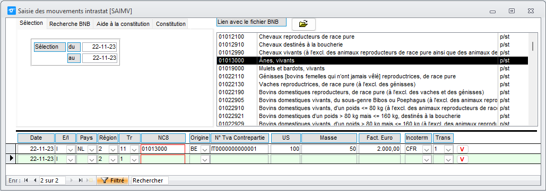Click second row record selector arrow
546x191 pixels.
point(12,159)
